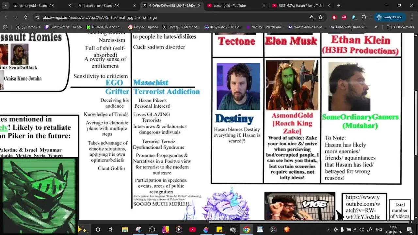This screenshot has width=418, height=235.
Task: Click the pbs.twimg.com address bar
Action: point(173,17)
